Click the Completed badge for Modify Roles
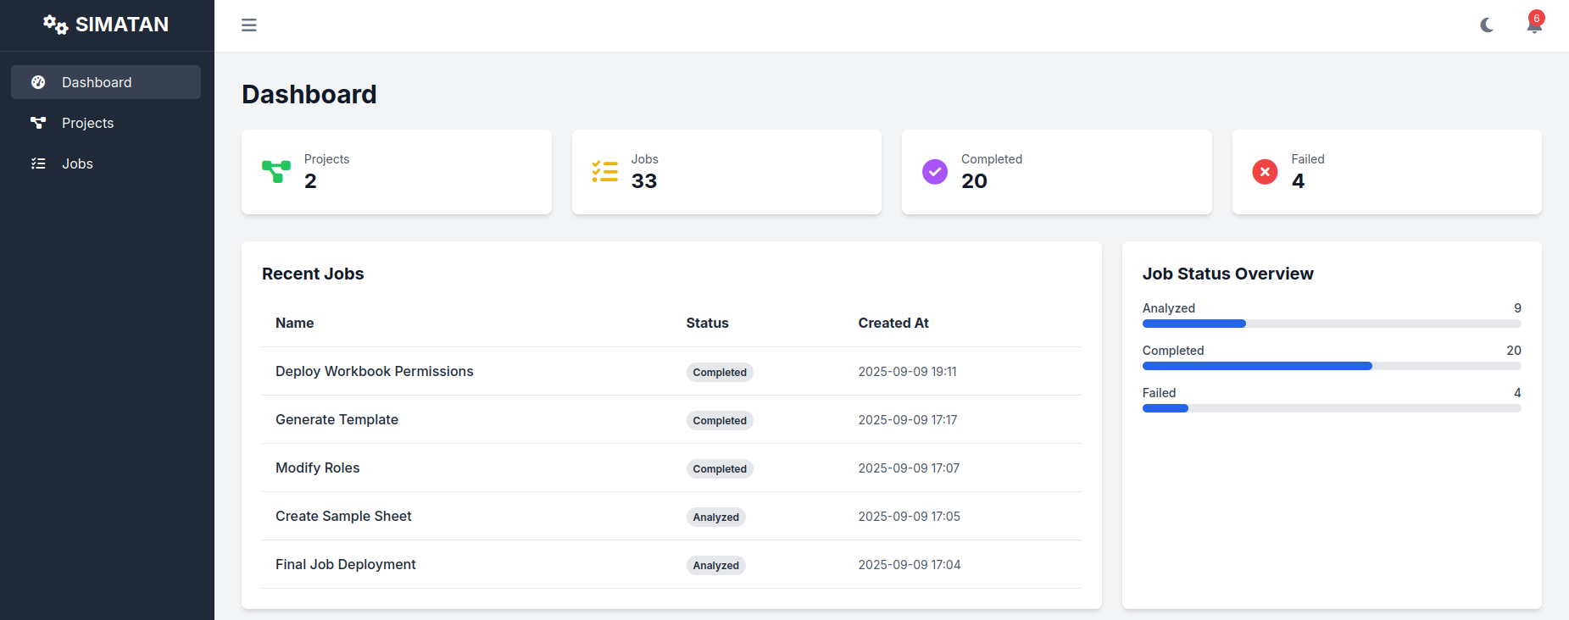Image resolution: width=1569 pixels, height=620 pixels. pyautogui.click(x=720, y=468)
